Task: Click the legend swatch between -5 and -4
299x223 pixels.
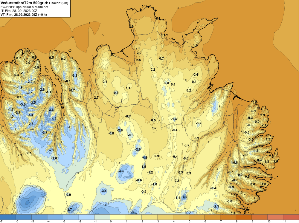Action: pos(39,217)
